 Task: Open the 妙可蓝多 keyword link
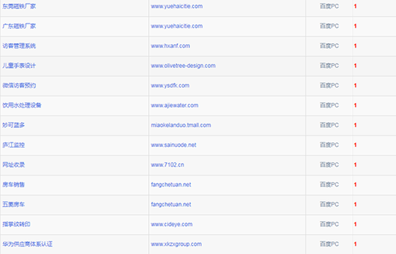14,125
